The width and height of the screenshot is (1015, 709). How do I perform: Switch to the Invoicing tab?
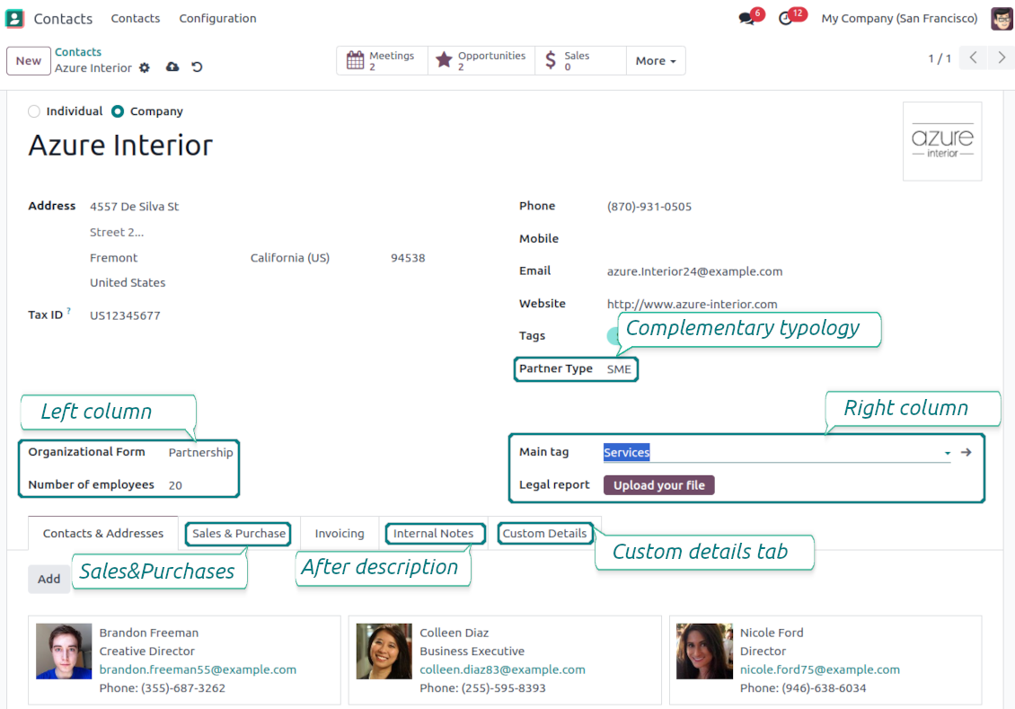340,534
